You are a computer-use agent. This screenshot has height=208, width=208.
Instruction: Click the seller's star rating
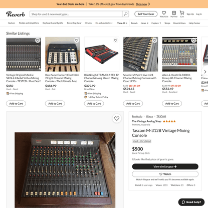coord(169,121)
